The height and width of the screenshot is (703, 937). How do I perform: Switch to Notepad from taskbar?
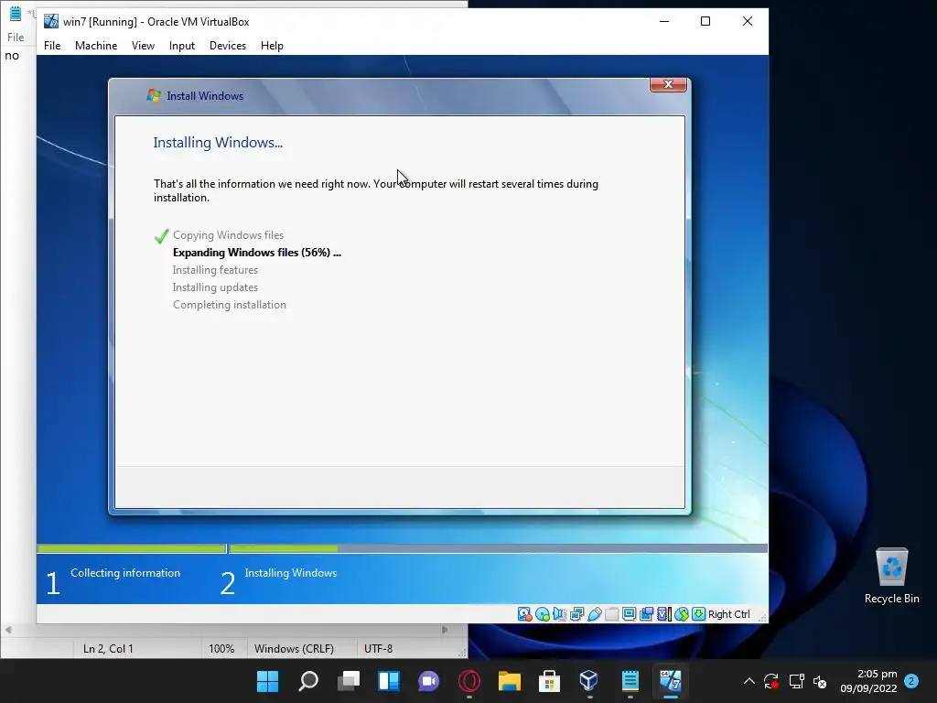point(630,681)
